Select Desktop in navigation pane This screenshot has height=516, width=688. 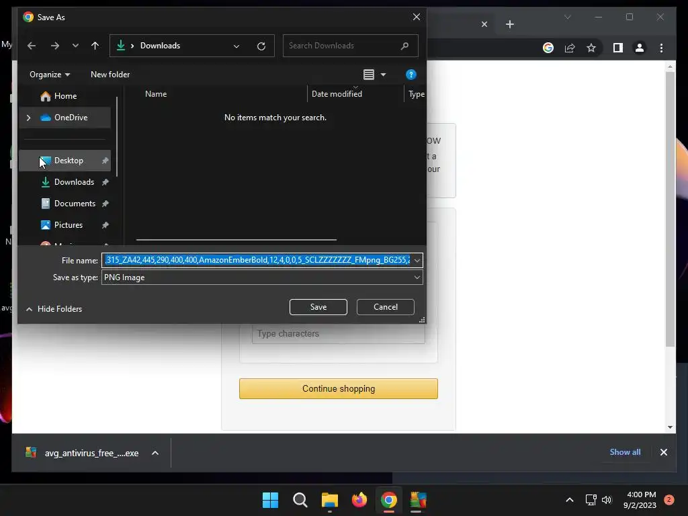click(65, 161)
